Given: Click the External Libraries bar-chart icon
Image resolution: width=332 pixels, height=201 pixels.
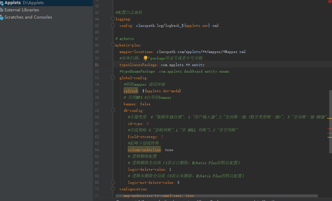Looking at the screenshot, I should point(2,10).
